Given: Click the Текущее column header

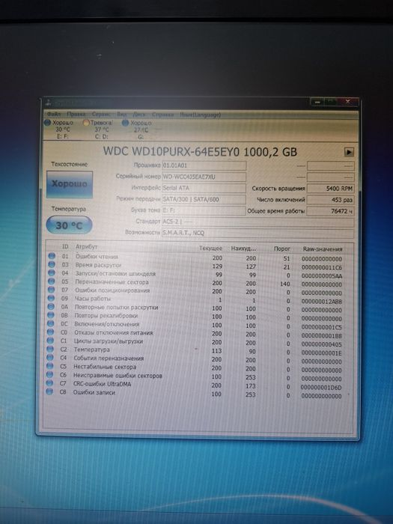Looking at the screenshot, I should [x=210, y=249].
